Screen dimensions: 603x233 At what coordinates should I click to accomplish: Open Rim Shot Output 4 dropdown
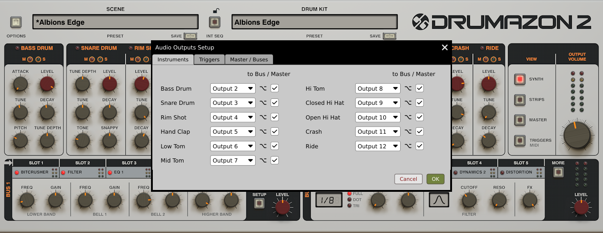[233, 117]
